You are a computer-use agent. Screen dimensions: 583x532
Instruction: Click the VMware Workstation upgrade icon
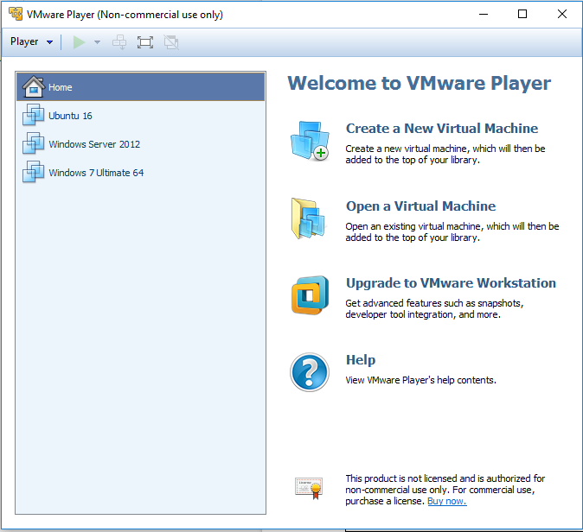tap(310, 295)
